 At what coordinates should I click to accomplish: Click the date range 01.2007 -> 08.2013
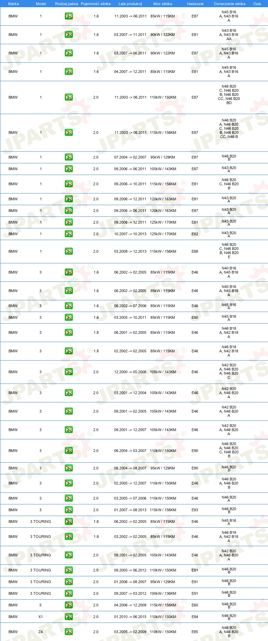point(130,510)
